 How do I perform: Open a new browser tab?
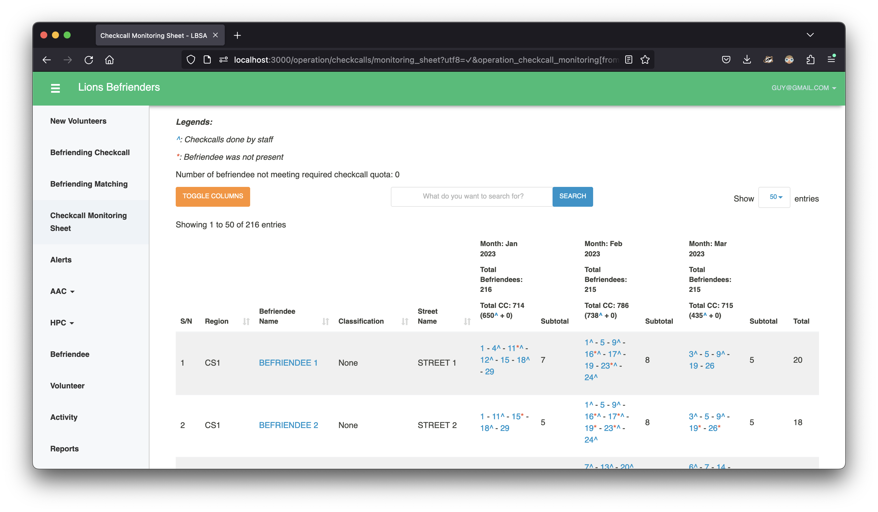pyautogui.click(x=237, y=36)
